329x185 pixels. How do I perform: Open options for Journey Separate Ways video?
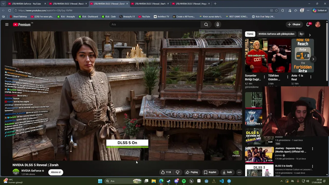[313, 149]
